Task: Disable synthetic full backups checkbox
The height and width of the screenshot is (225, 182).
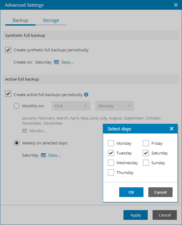Action: pos(8,50)
